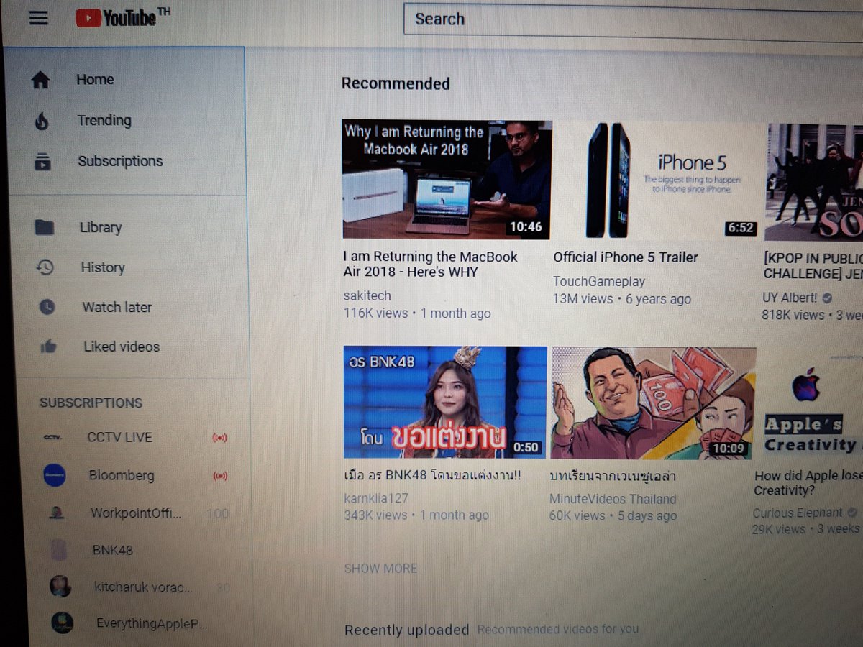Click Thai title about อร BNK48
Screen dimensions: 863x647
pos(432,476)
